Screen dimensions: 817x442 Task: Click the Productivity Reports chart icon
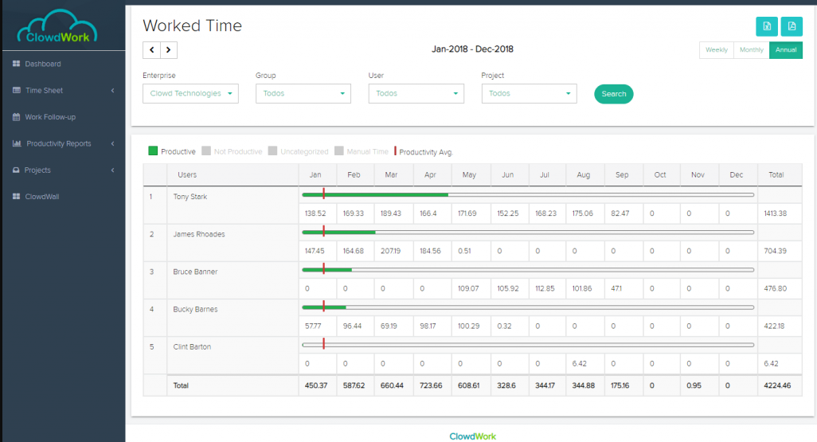tap(17, 144)
